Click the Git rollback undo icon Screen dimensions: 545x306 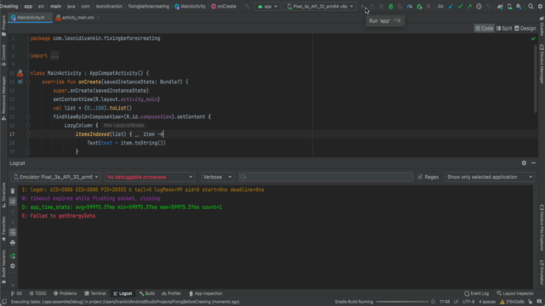pyautogui.click(x=488, y=7)
